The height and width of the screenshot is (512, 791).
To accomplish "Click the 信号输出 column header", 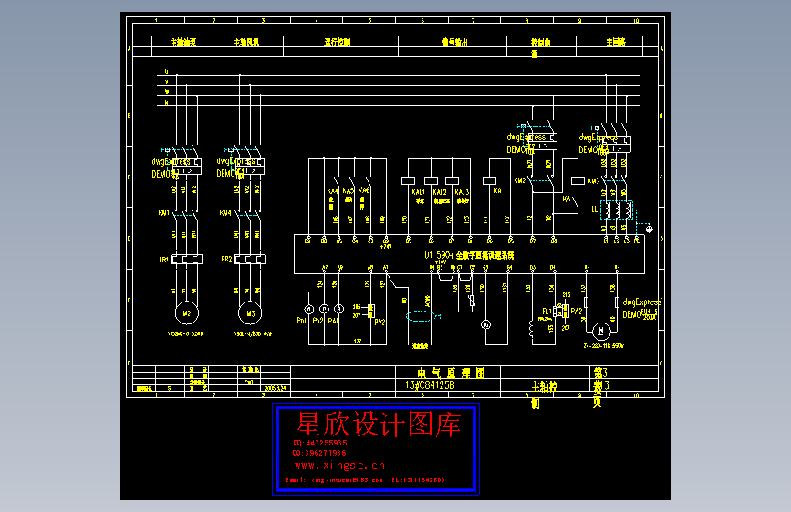I will tap(455, 42).
